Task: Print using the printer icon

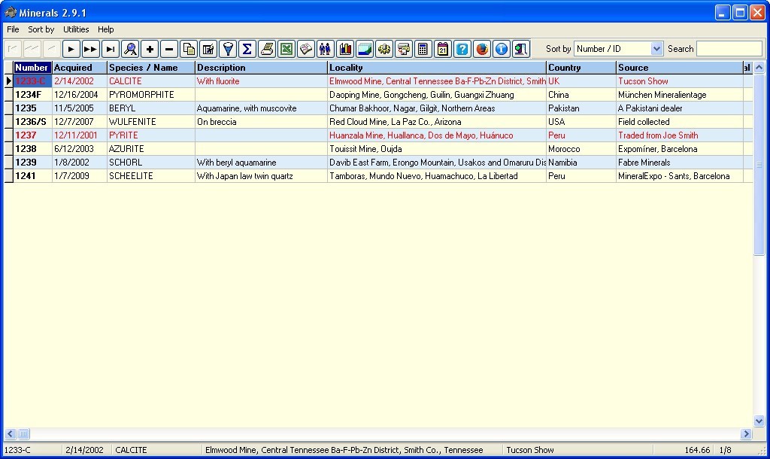Action: point(267,49)
